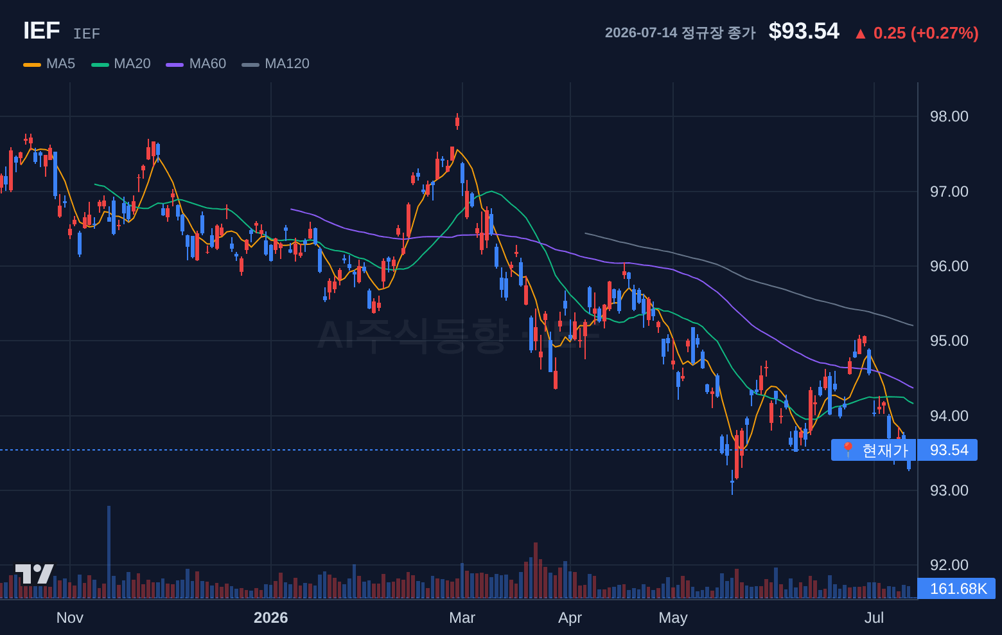This screenshot has height=635, width=1002.
Task: Click the 2026-07-14 정규장 종가 label
Action: [x=680, y=33]
